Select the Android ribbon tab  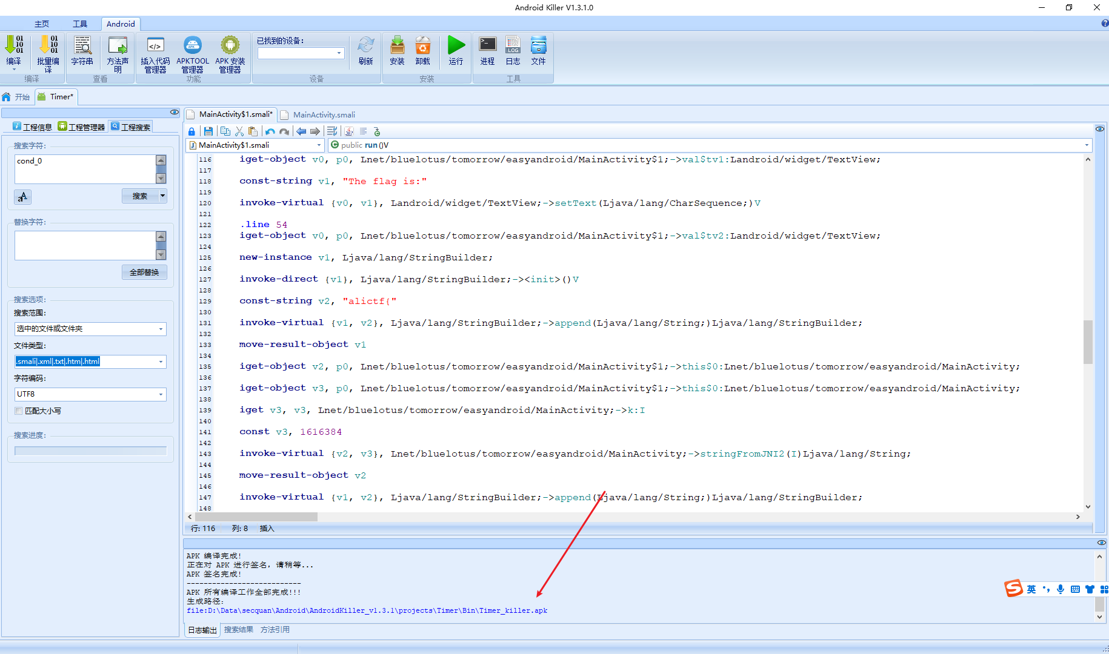(x=121, y=24)
